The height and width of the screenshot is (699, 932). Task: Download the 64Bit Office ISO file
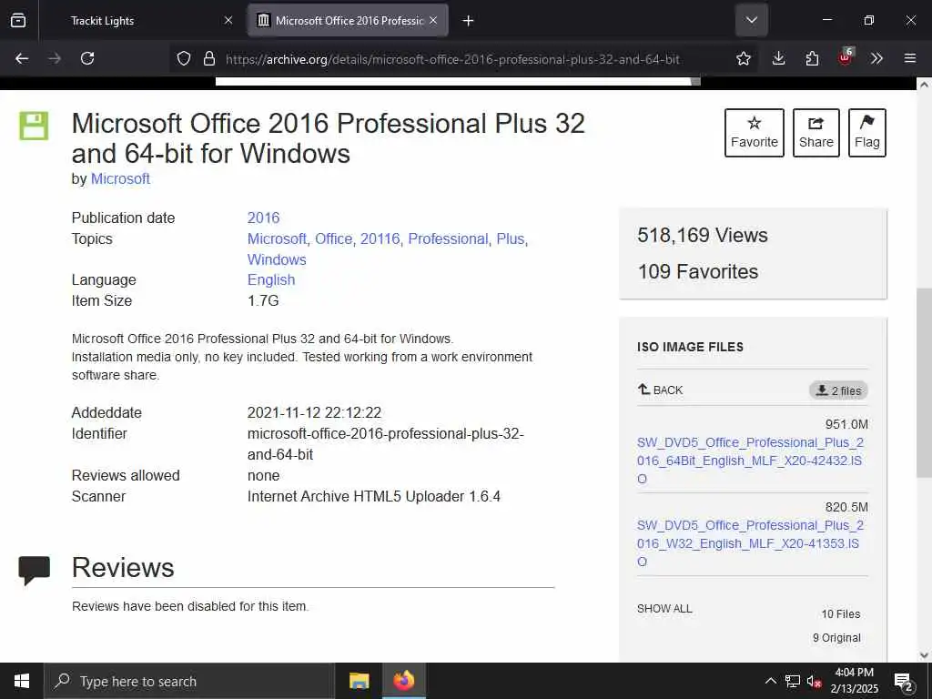point(750,460)
